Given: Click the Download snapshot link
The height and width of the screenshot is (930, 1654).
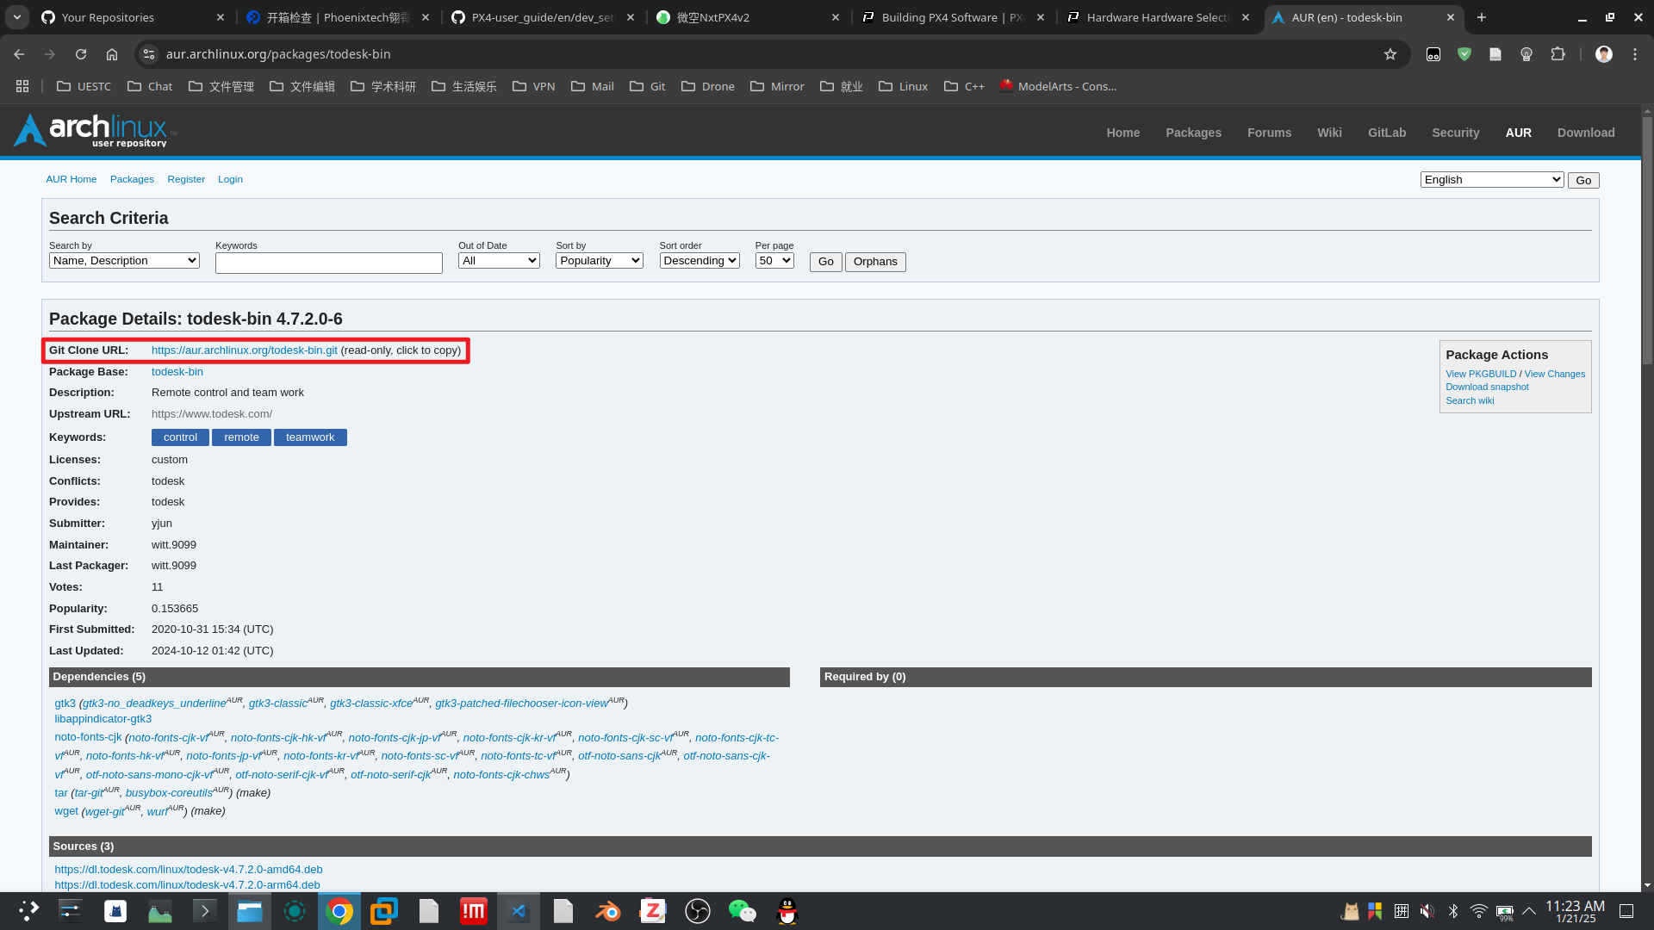Looking at the screenshot, I should pyautogui.click(x=1487, y=387).
